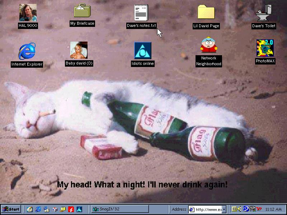Click the volume speaker tray icon
287x215 pixels.
(239, 209)
